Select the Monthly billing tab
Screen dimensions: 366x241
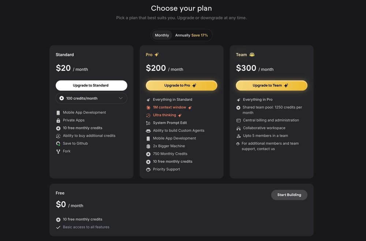click(x=161, y=35)
